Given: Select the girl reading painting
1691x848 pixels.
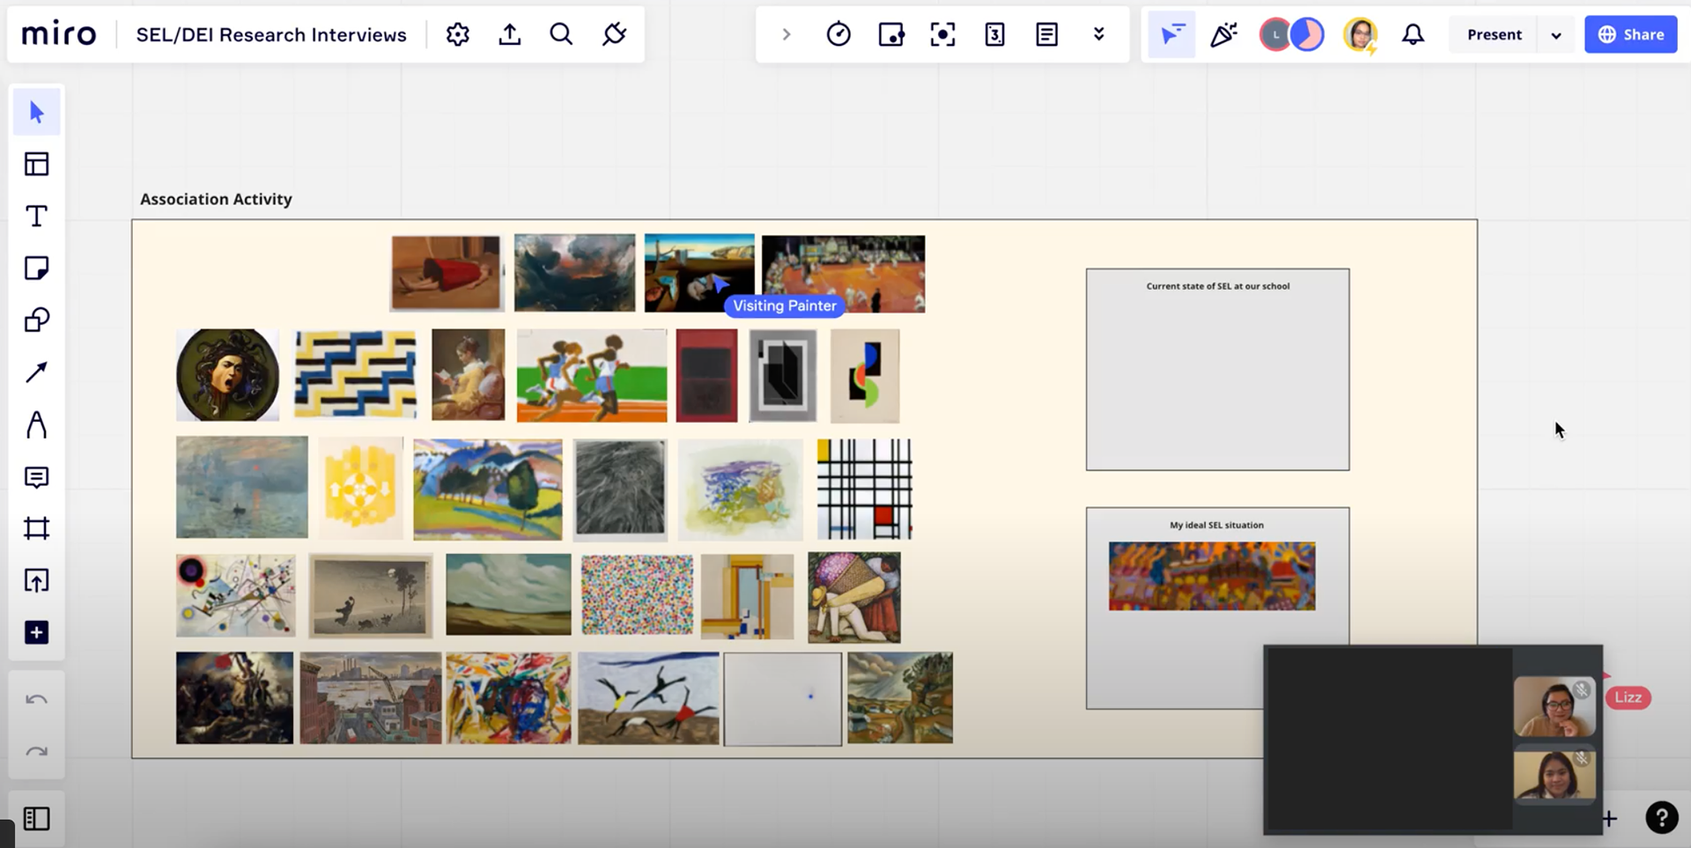Looking at the screenshot, I should click(469, 374).
